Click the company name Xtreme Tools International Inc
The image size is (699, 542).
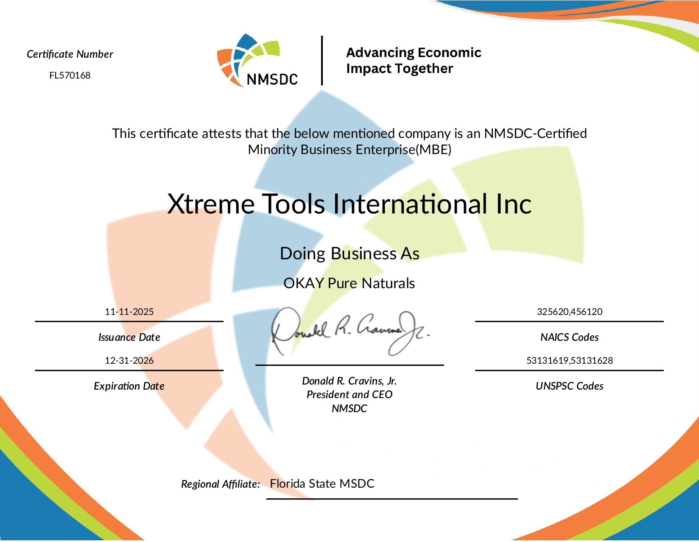click(x=349, y=204)
